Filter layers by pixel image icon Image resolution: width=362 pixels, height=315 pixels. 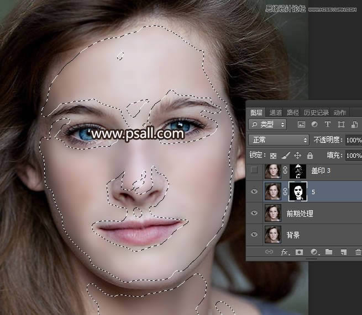tap(301, 124)
